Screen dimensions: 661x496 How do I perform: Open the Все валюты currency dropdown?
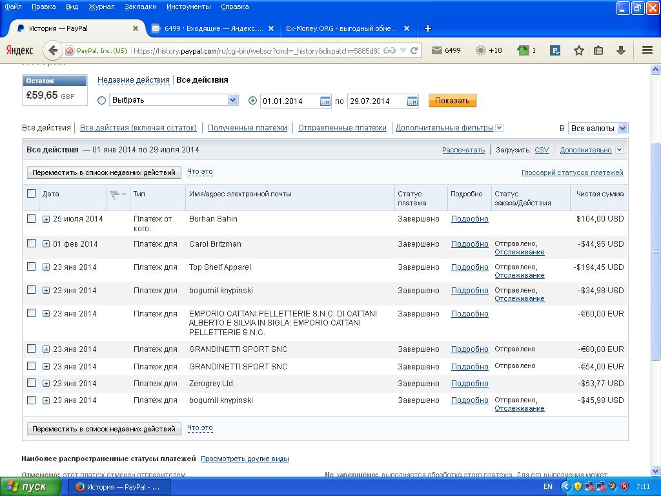[598, 129]
